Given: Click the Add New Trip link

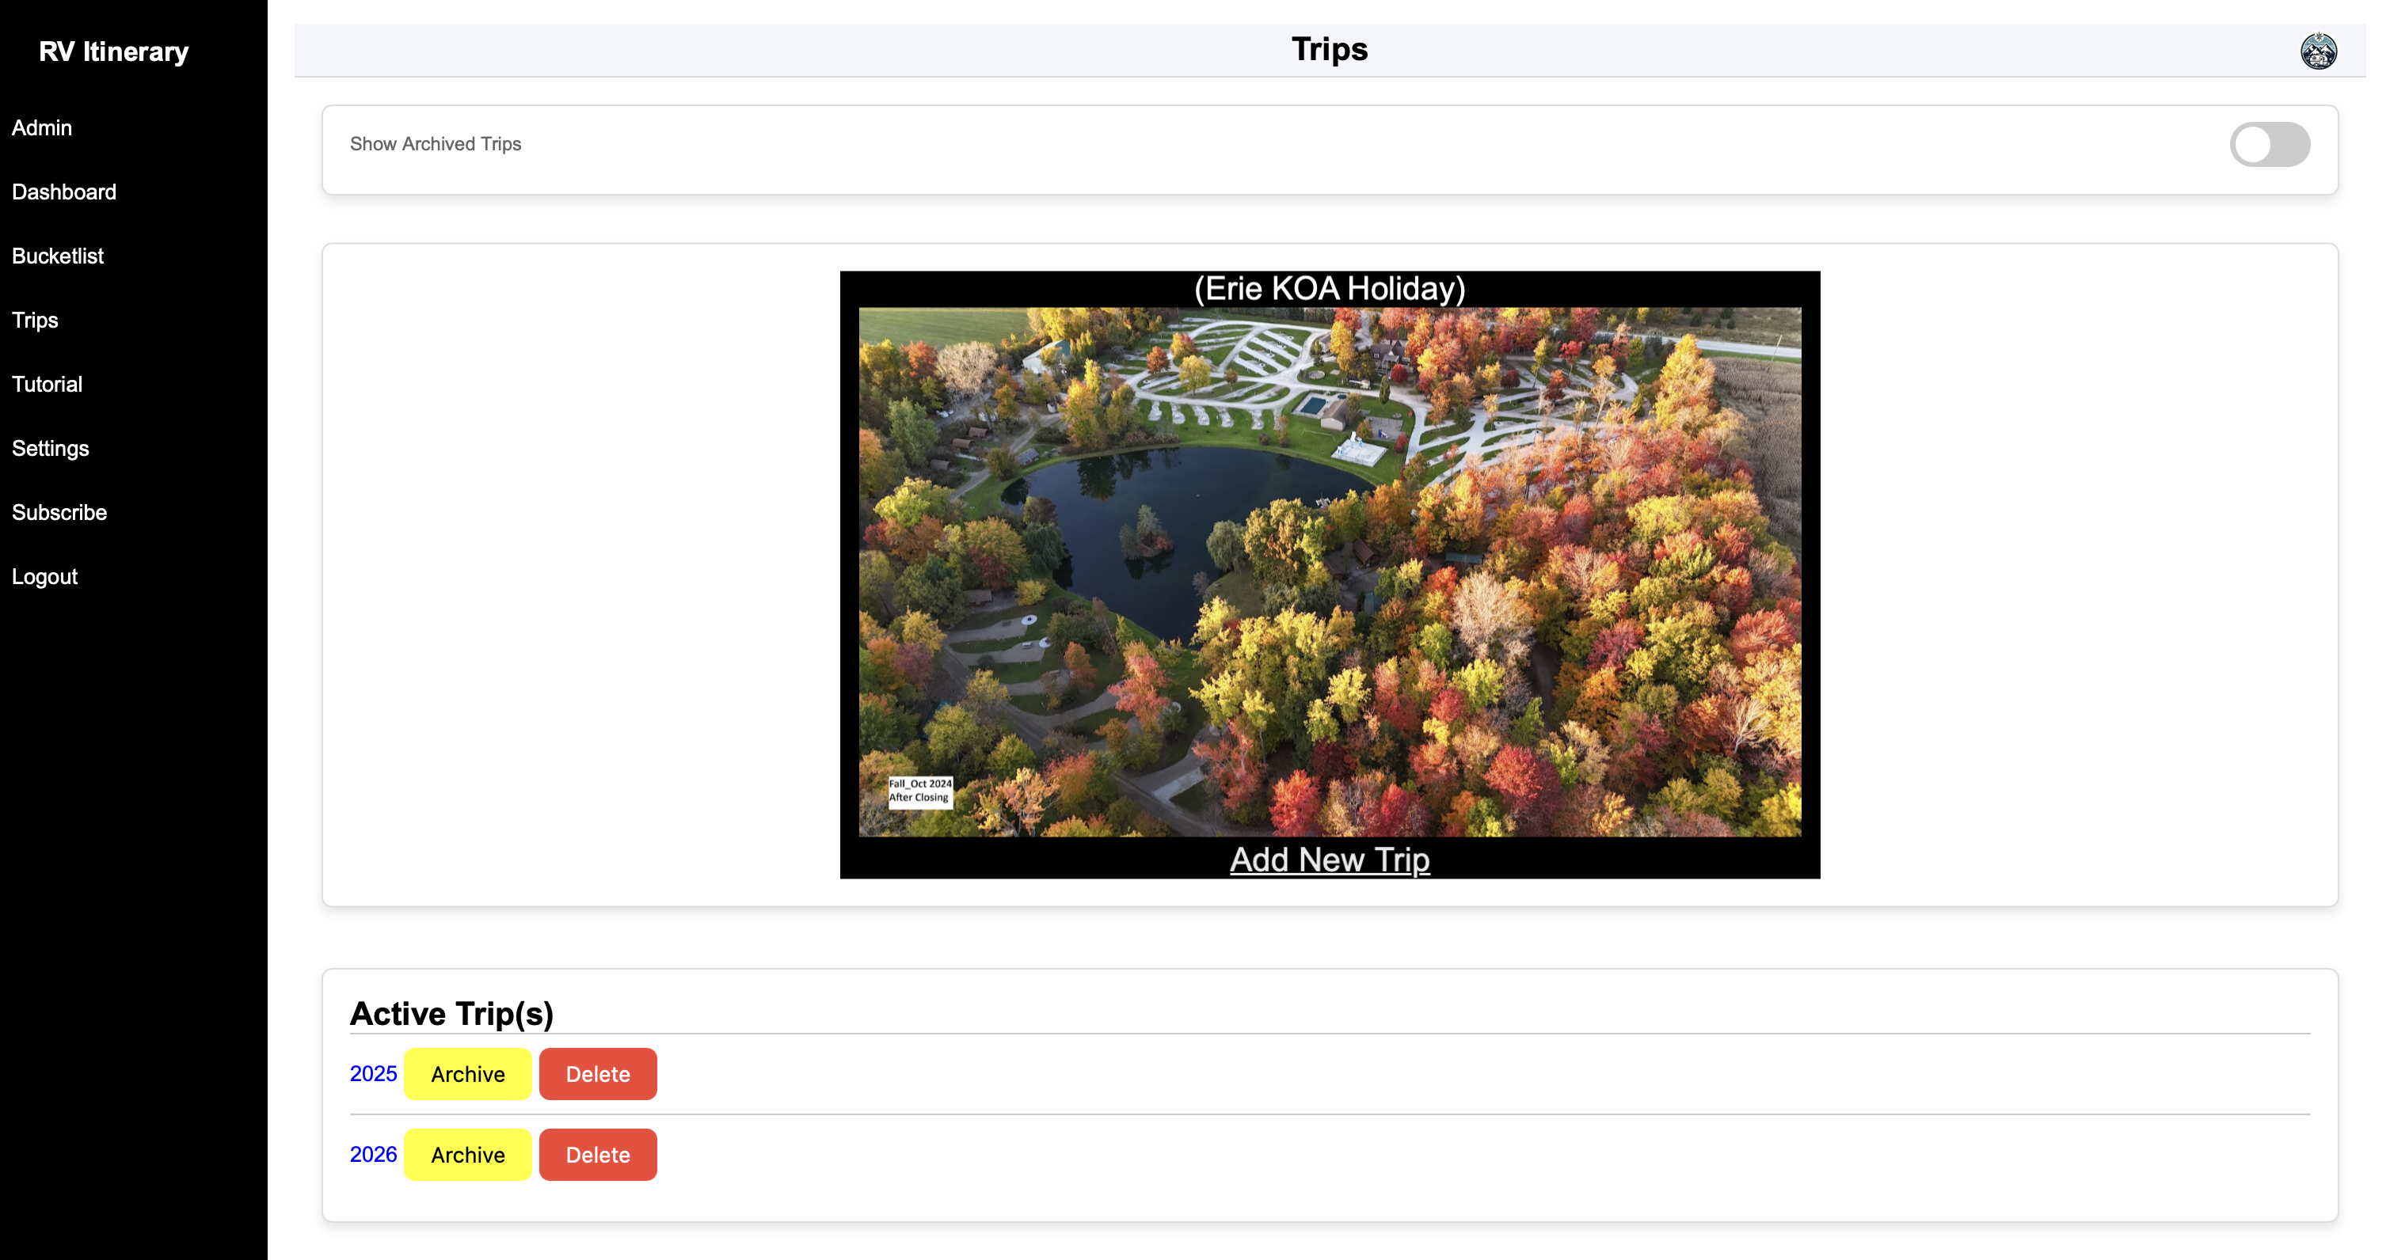Looking at the screenshot, I should coord(1330,860).
